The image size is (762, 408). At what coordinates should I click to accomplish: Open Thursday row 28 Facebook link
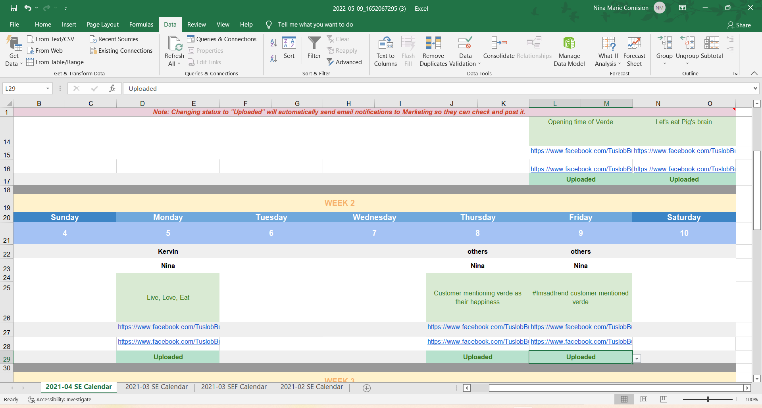click(478, 341)
